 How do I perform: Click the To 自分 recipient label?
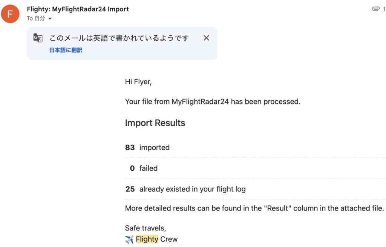[36, 18]
